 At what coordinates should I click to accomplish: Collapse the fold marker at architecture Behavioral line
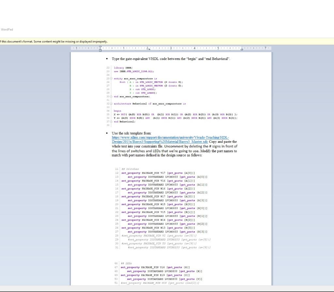point(111,104)
